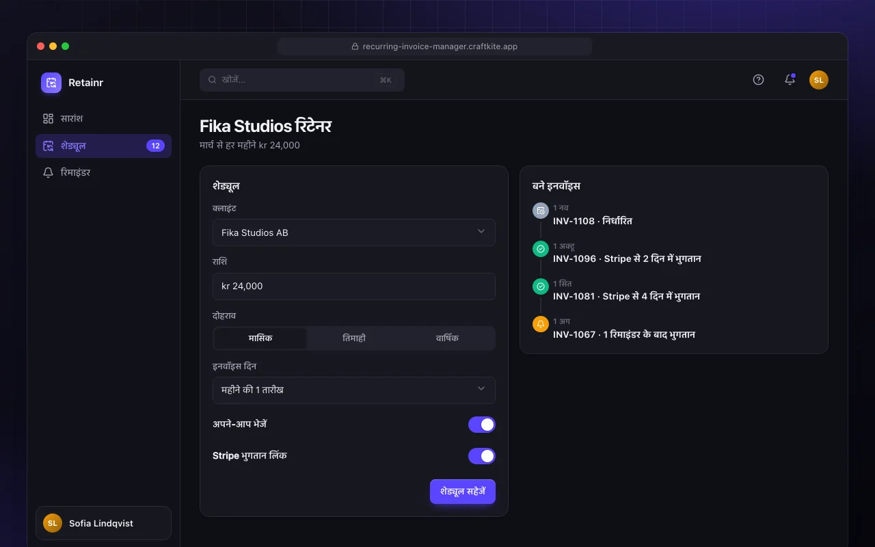The width and height of the screenshot is (875, 547).
Task: Open Sofia Lindqvist profile card
Action: coord(103,523)
